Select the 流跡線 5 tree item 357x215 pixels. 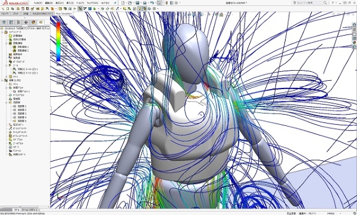(22, 121)
